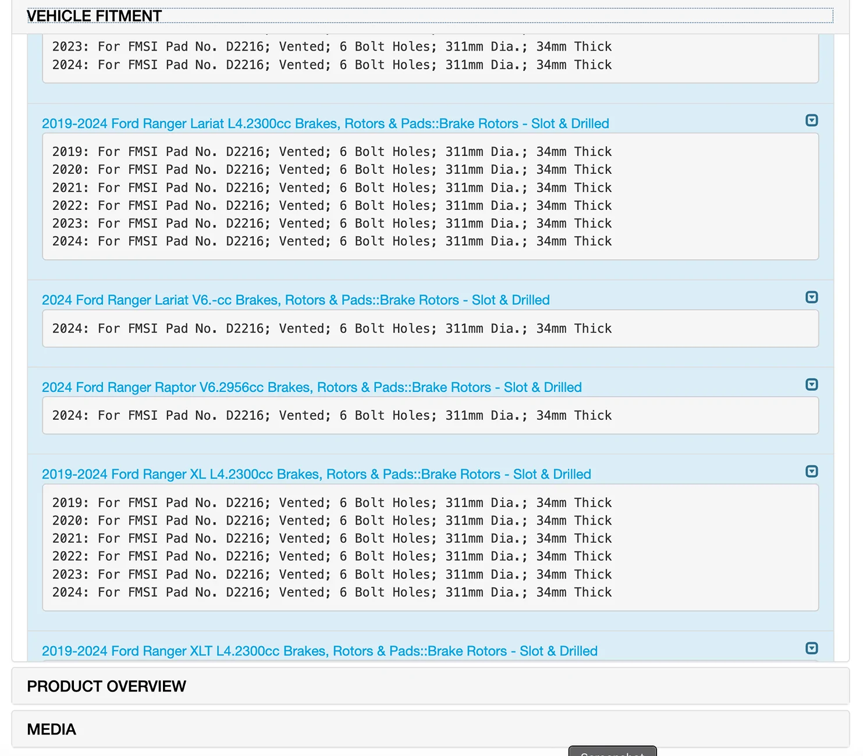Select the 2024 fitment note under Ranger Lariat V6
Viewport: 863px width, 756px height.
pos(332,329)
